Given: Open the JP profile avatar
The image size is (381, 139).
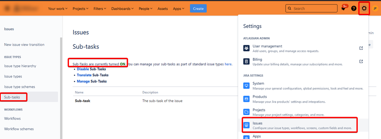Looking at the screenshot, I should tap(375, 8).
